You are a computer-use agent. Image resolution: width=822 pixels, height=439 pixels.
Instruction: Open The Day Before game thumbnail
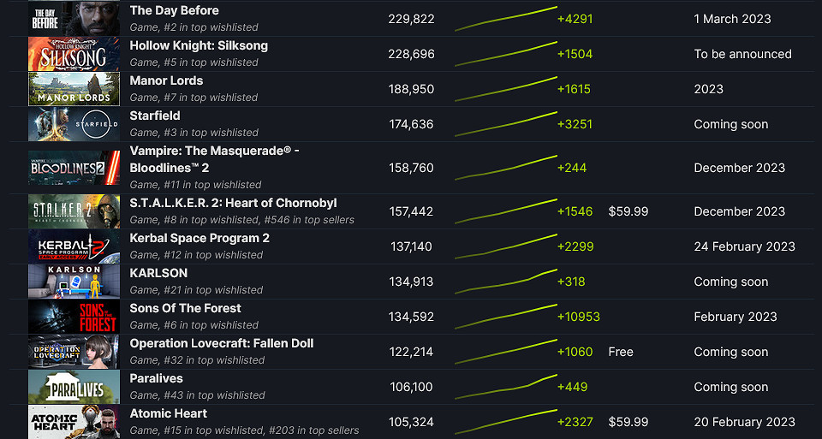[x=74, y=19]
